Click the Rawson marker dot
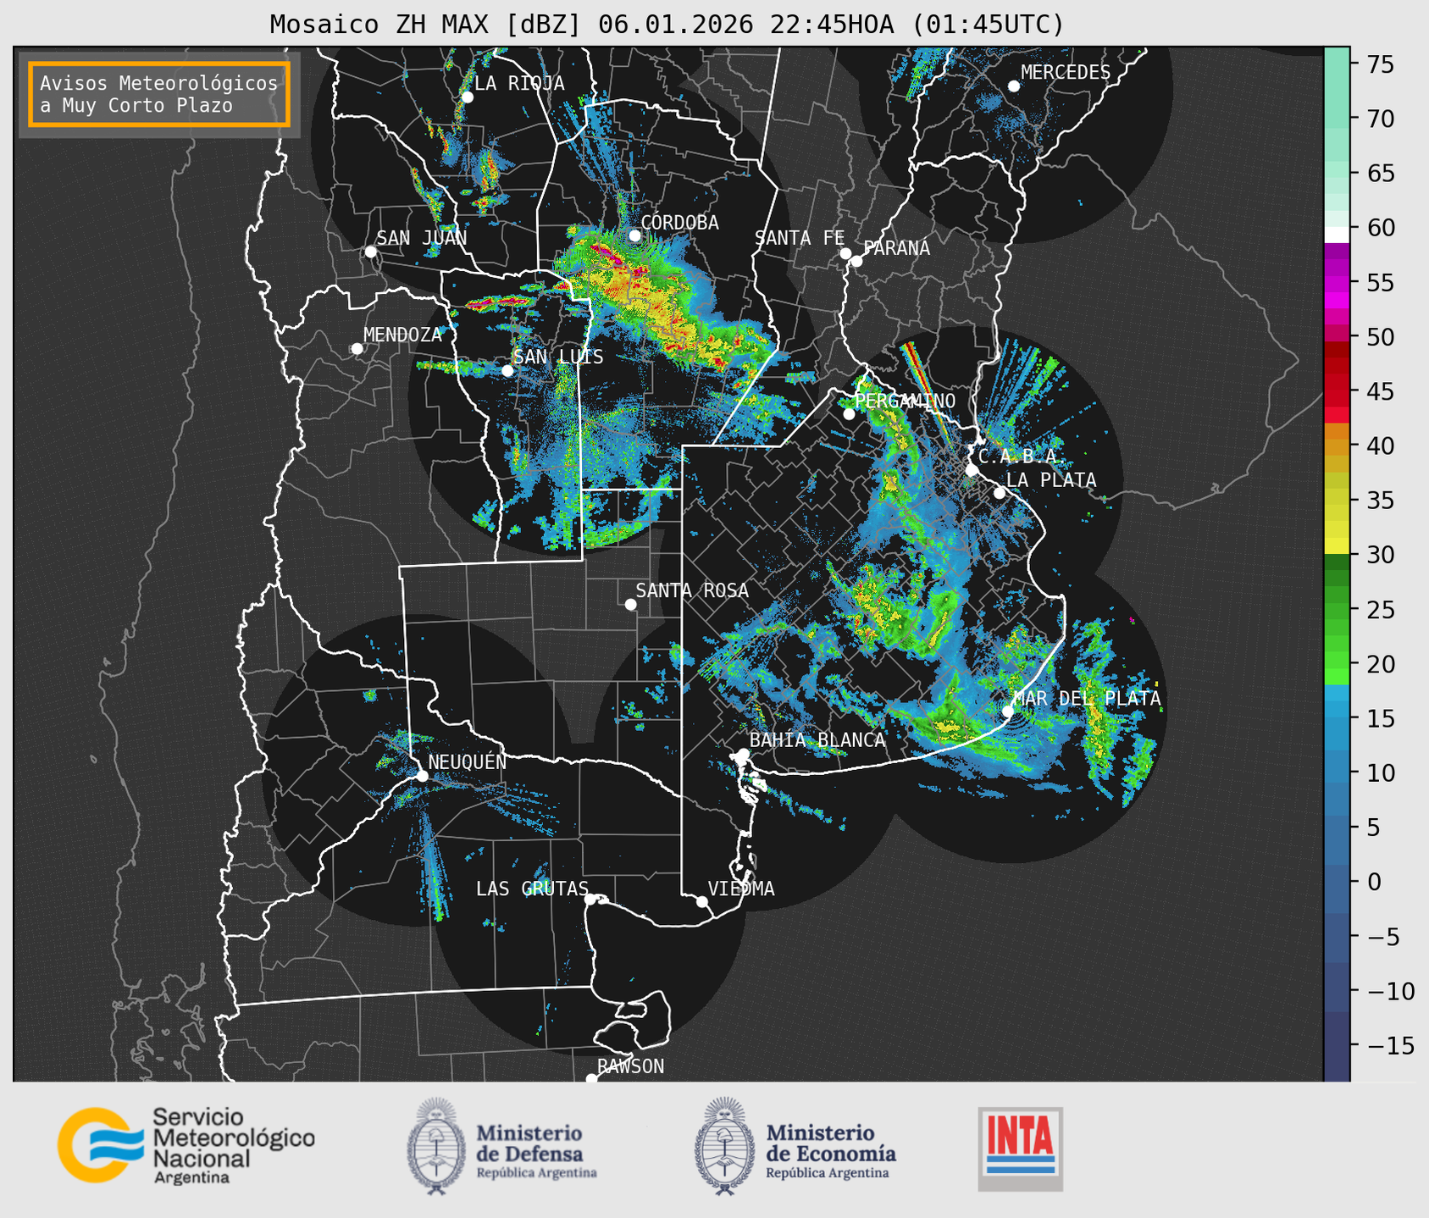 tap(591, 1078)
